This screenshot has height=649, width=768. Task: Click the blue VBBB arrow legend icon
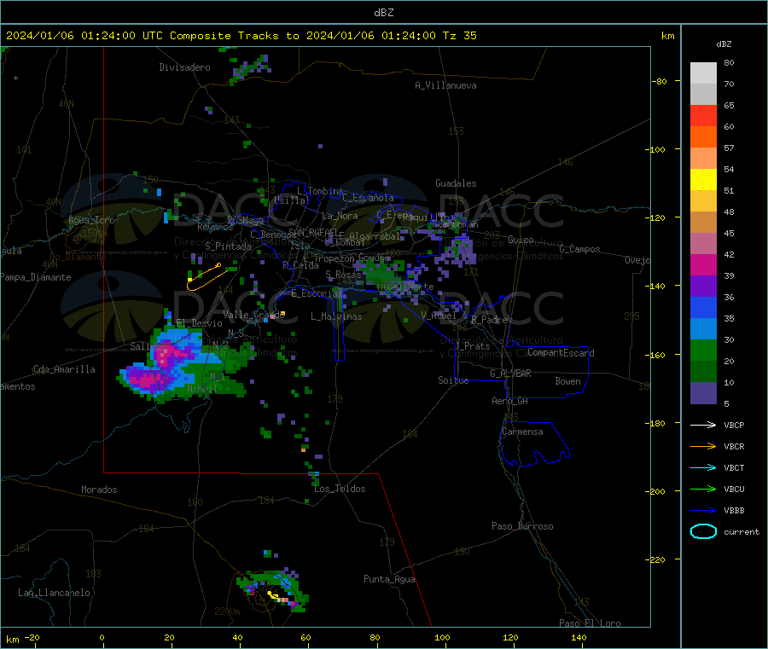[x=703, y=511]
